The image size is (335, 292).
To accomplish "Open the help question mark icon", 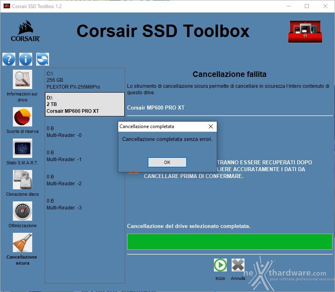I will click(x=9, y=59).
